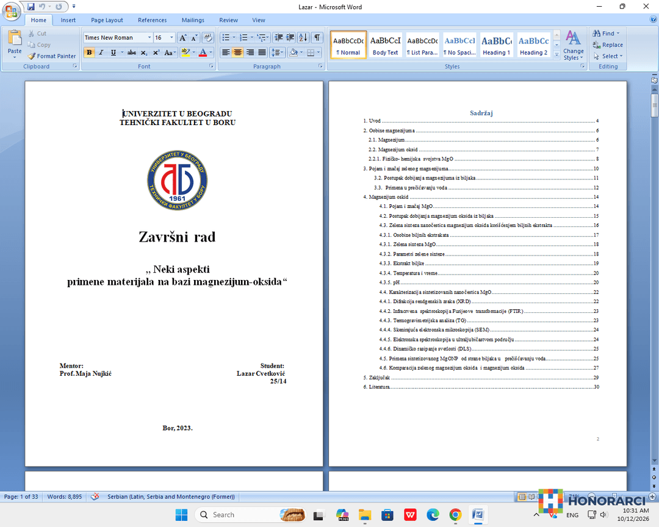Toggle Bold formatting
This screenshot has width=659, height=527.
pyautogui.click(x=89, y=52)
